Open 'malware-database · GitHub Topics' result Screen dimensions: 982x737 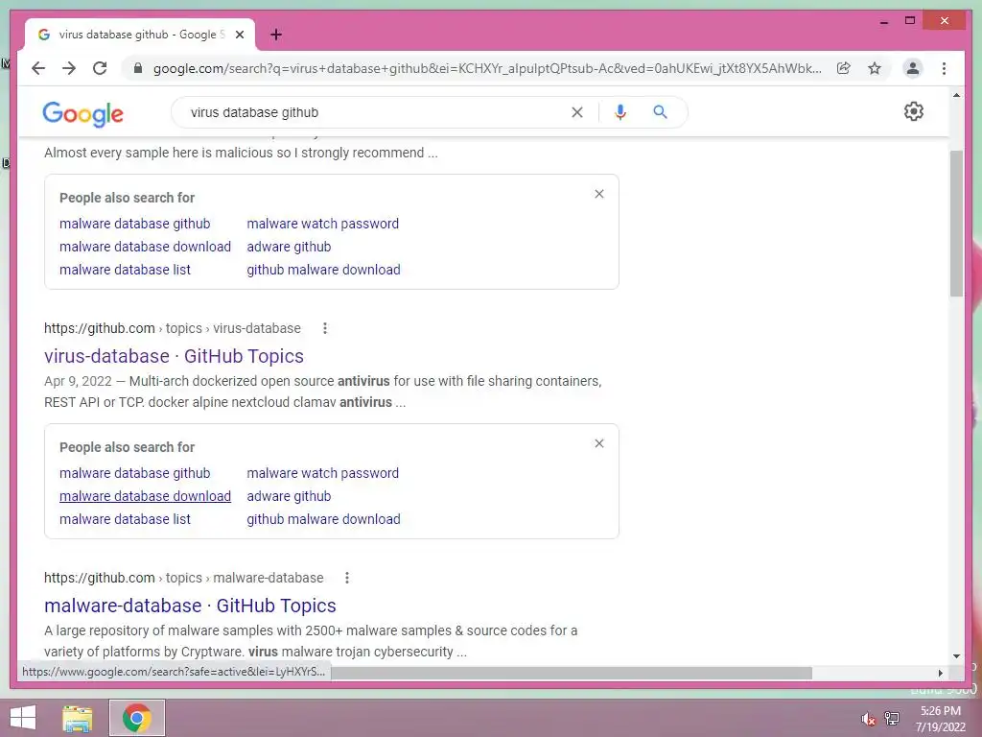[x=190, y=606]
